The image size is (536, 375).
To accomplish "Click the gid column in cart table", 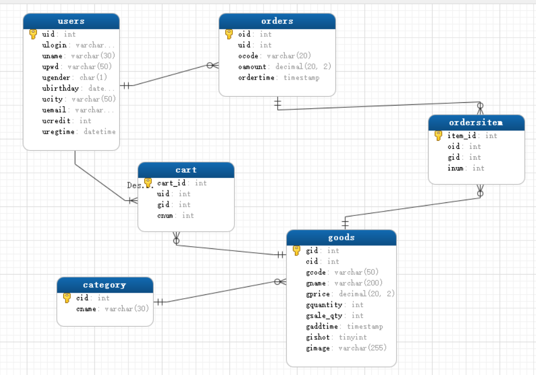I will 173,205.
